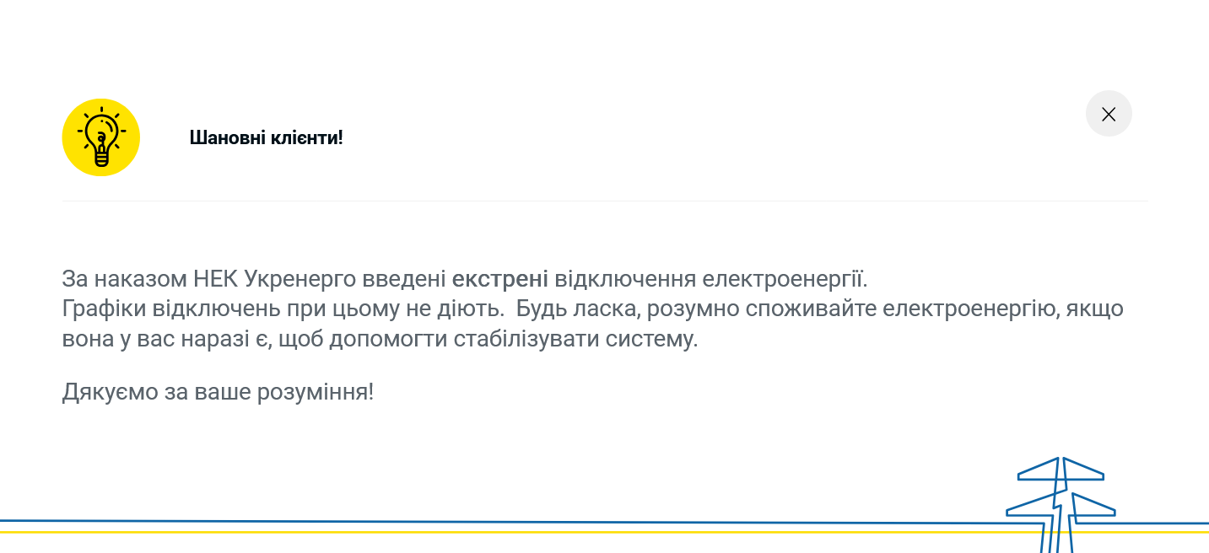This screenshot has height=553, width=1209.
Task: Click the phrase 'Дякуємо за ваше розуміння!'
Action: tap(218, 390)
